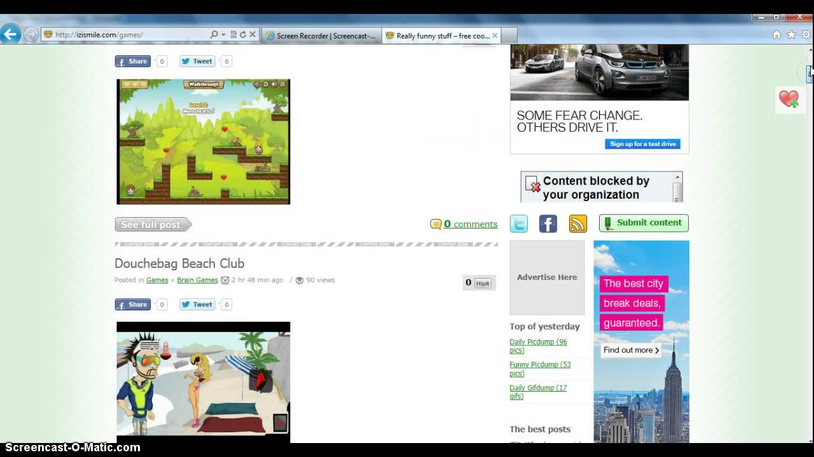Image resolution: width=814 pixels, height=457 pixels.
Task: Tweet the Douchebag Beach Club post
Action: [197, 305]
